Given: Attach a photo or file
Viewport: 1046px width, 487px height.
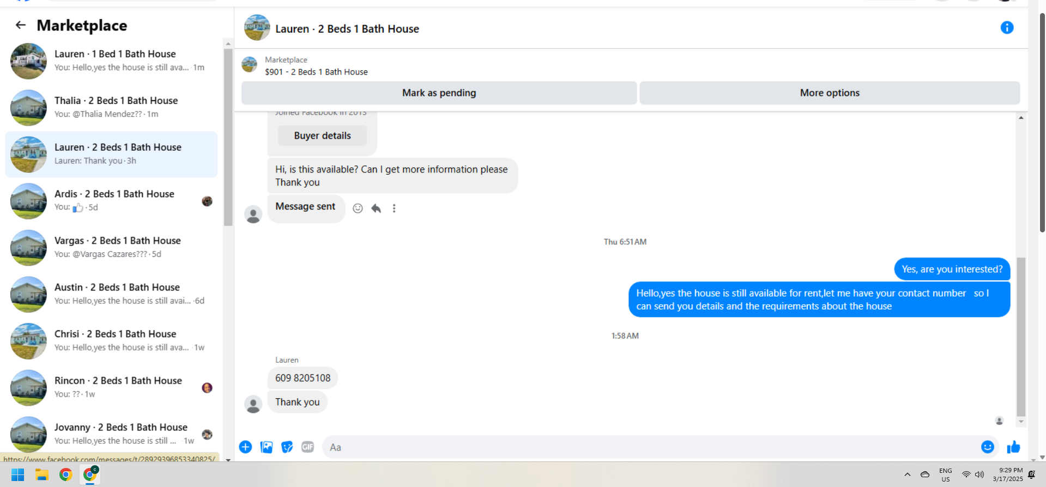Looking at the screenshot, I should tap(267, 447).
